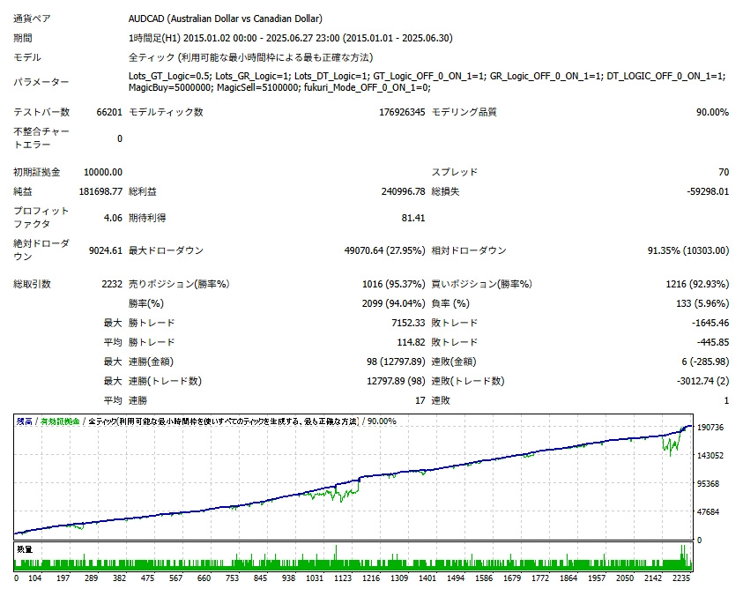Image resolution: width=743 pixels, height=589 pixels.
Task: Click the profit factor value 4.06
Action: point(113,218)
